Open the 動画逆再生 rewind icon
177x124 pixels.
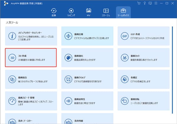(x=68, y=101)
